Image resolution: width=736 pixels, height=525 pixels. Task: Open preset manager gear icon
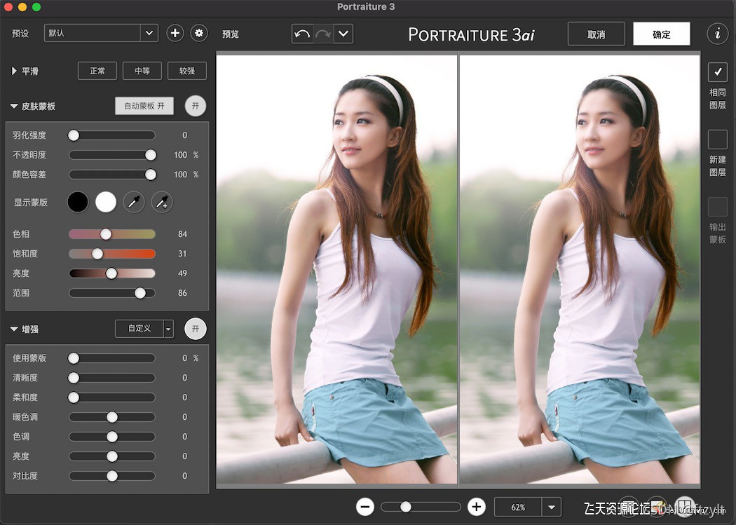coord(199,34)
